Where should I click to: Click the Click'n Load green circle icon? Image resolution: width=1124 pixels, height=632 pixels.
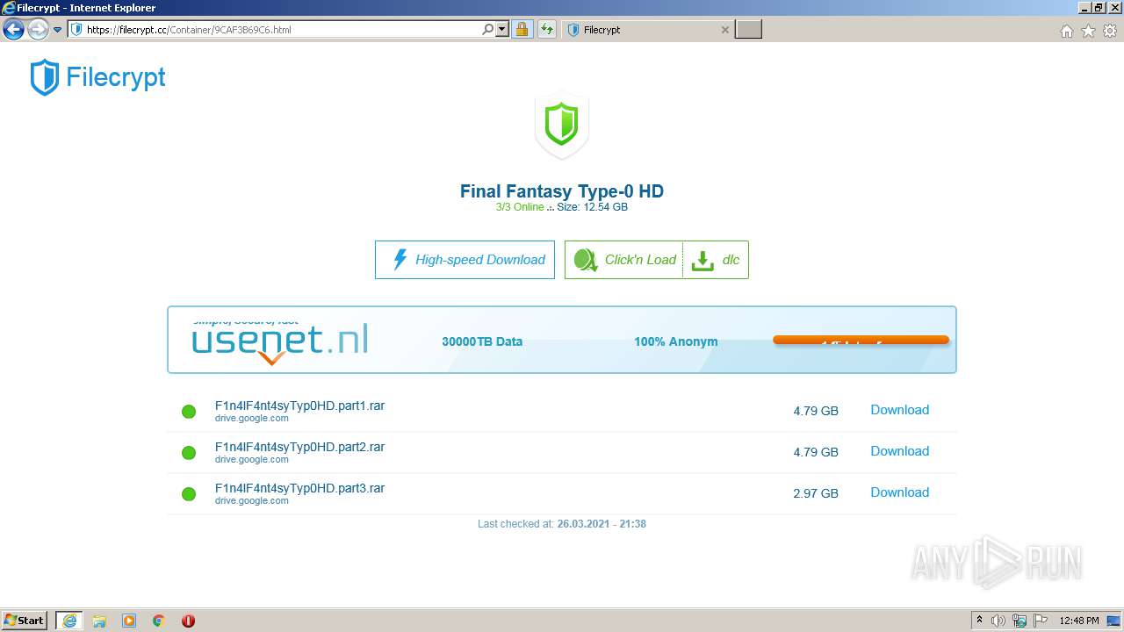click(585, 260)
